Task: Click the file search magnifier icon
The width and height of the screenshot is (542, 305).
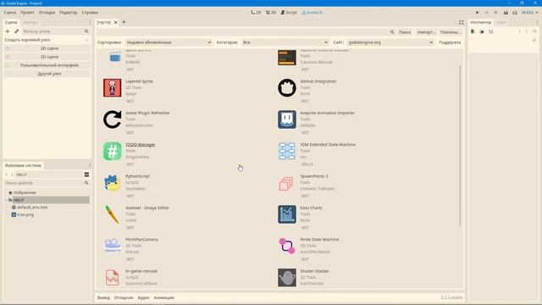Action: click(x=86, y=183)
